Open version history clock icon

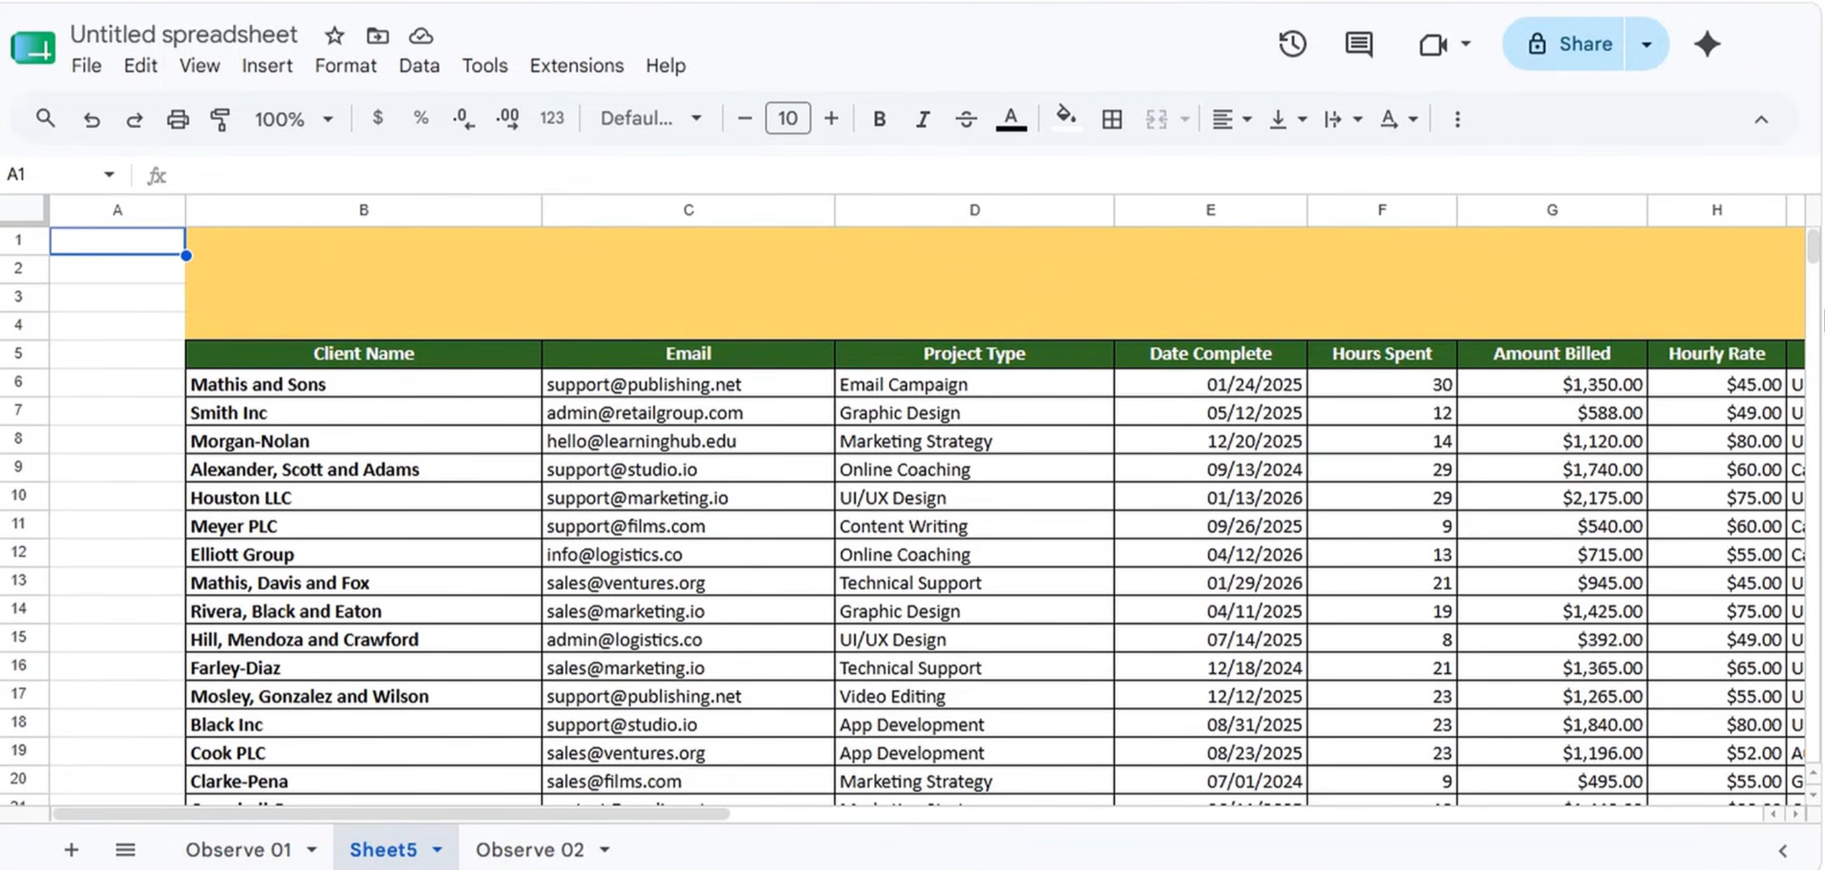tap(1292, 44)
